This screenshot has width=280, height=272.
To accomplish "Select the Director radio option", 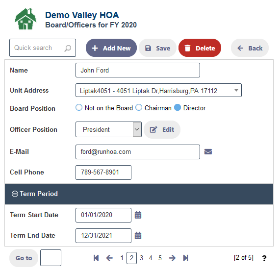I will coord(178,108).
